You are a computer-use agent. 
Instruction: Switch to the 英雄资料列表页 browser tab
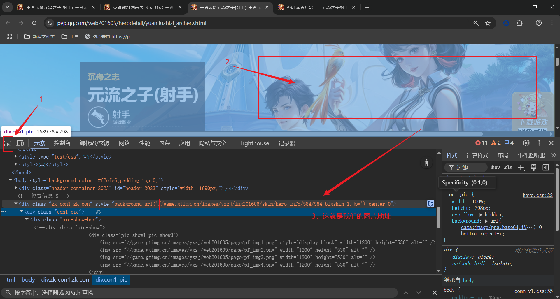coord(143,7)
